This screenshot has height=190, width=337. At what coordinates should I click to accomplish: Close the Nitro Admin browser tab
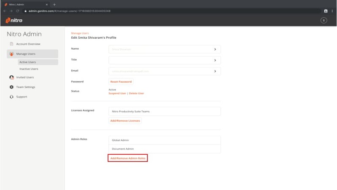[47, 4]
